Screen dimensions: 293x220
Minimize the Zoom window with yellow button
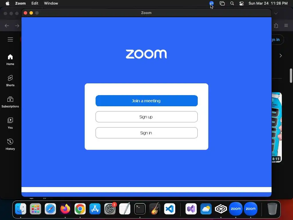pos(31,13)
